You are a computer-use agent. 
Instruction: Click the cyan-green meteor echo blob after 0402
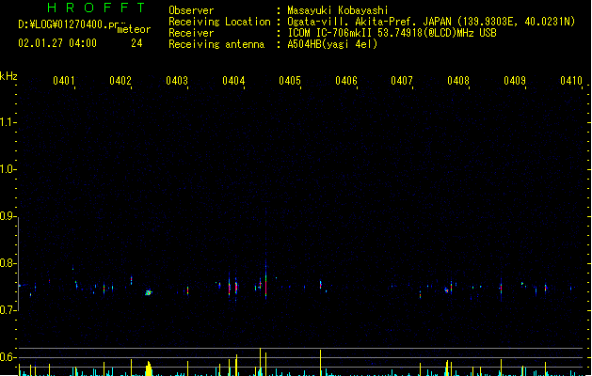149,292
